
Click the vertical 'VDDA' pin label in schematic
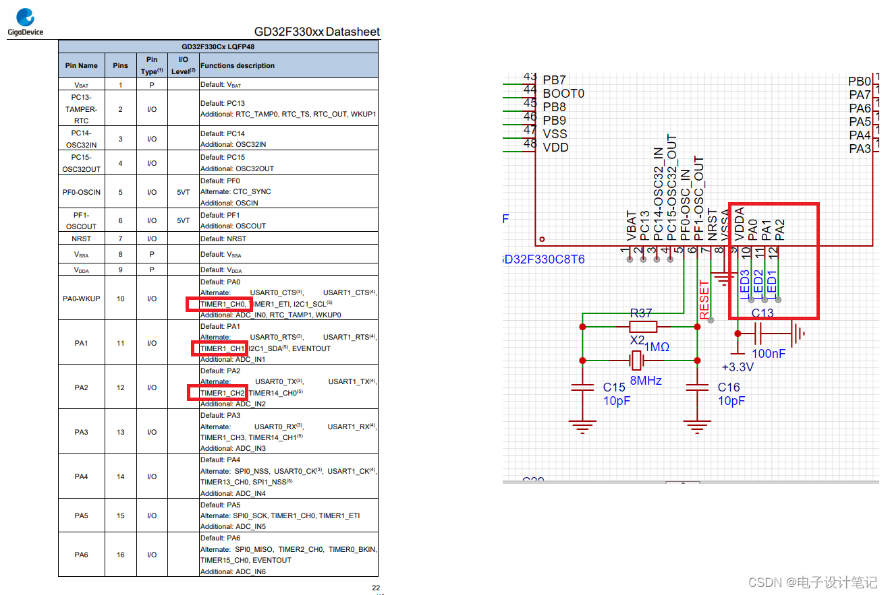pyautogui.click(x=739, y=224)
